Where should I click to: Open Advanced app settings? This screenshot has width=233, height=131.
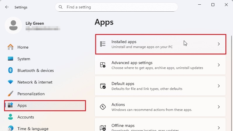coord(160,65)
